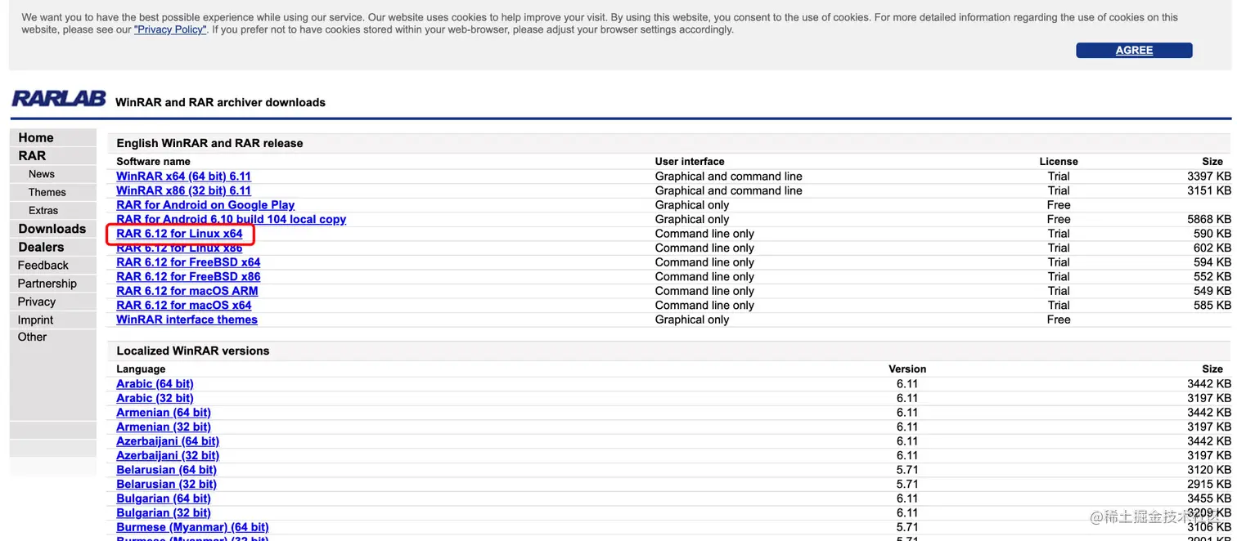Open the Privacy sidebar item
This screenshot has height=541, width=1237.
click(37, 302)
